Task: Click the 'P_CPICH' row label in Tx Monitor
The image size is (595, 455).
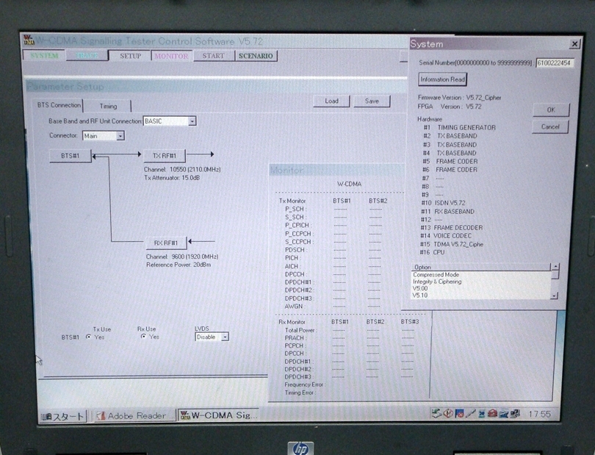Action: [x=297, y=226]
